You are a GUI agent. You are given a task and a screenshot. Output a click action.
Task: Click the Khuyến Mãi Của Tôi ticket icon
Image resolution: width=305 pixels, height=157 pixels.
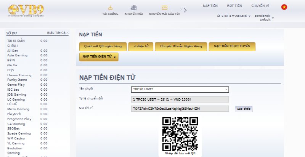[164, 8]
